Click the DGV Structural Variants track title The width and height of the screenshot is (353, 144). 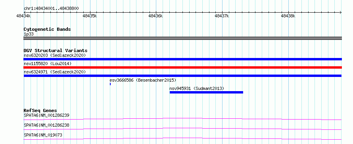[56, 50]
